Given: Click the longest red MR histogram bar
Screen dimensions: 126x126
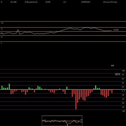Looking at the screenshot, I should (x=76, y=99).
